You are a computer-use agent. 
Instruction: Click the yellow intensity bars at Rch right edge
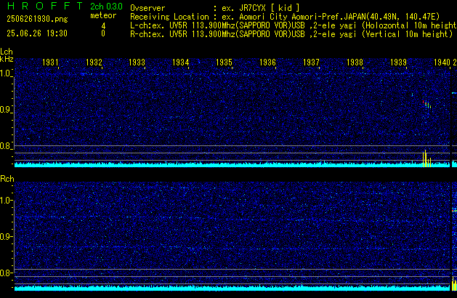[x=454, y=283]
